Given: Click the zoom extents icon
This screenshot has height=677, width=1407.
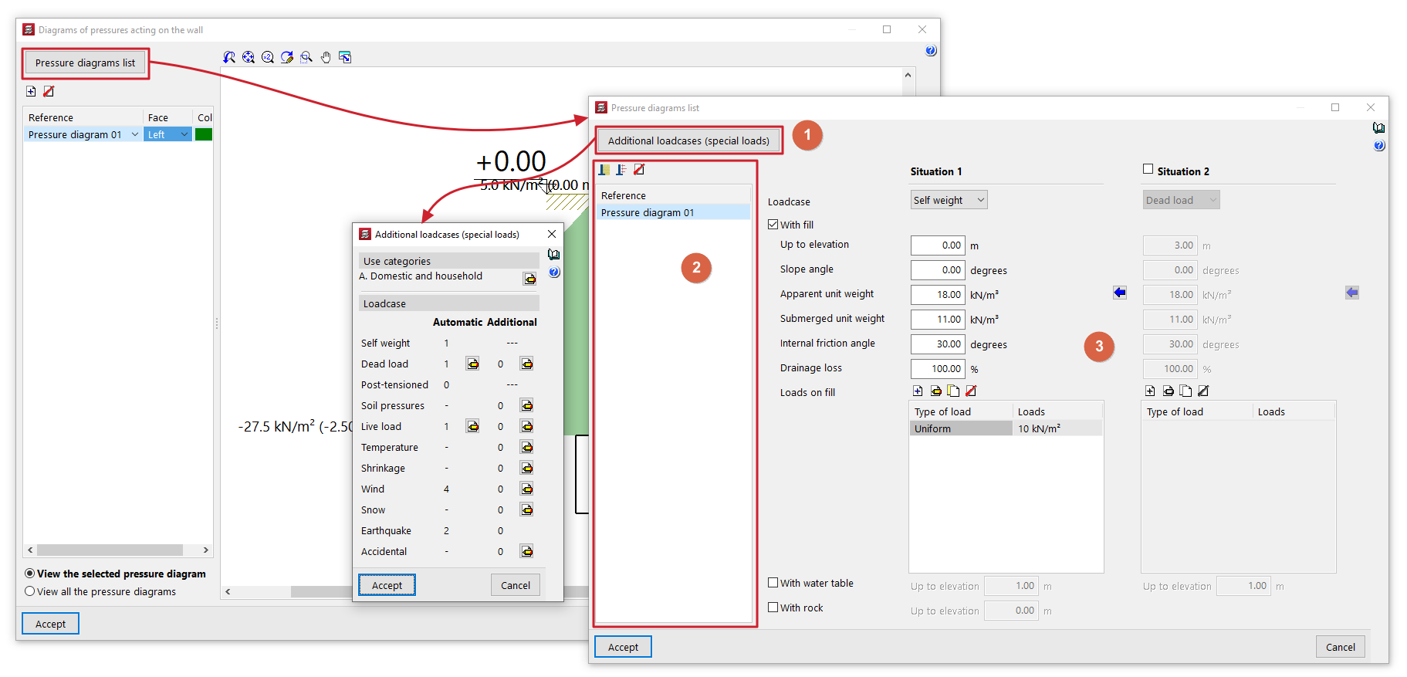Looking at the screenshot, I should coord(249,57).
